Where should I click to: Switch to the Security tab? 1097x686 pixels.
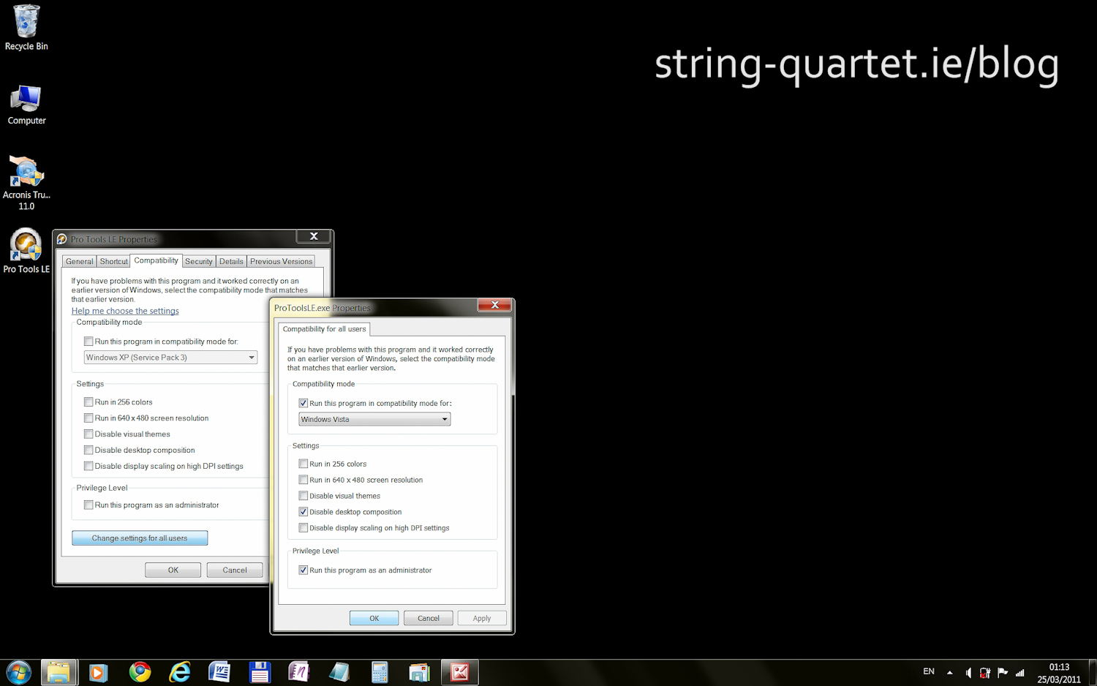pyautogui.click(x=198, y=262)
